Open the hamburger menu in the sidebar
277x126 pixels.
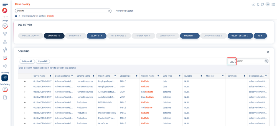5,4
